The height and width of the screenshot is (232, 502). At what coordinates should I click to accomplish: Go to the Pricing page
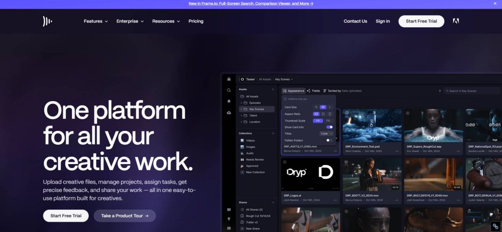196,21
